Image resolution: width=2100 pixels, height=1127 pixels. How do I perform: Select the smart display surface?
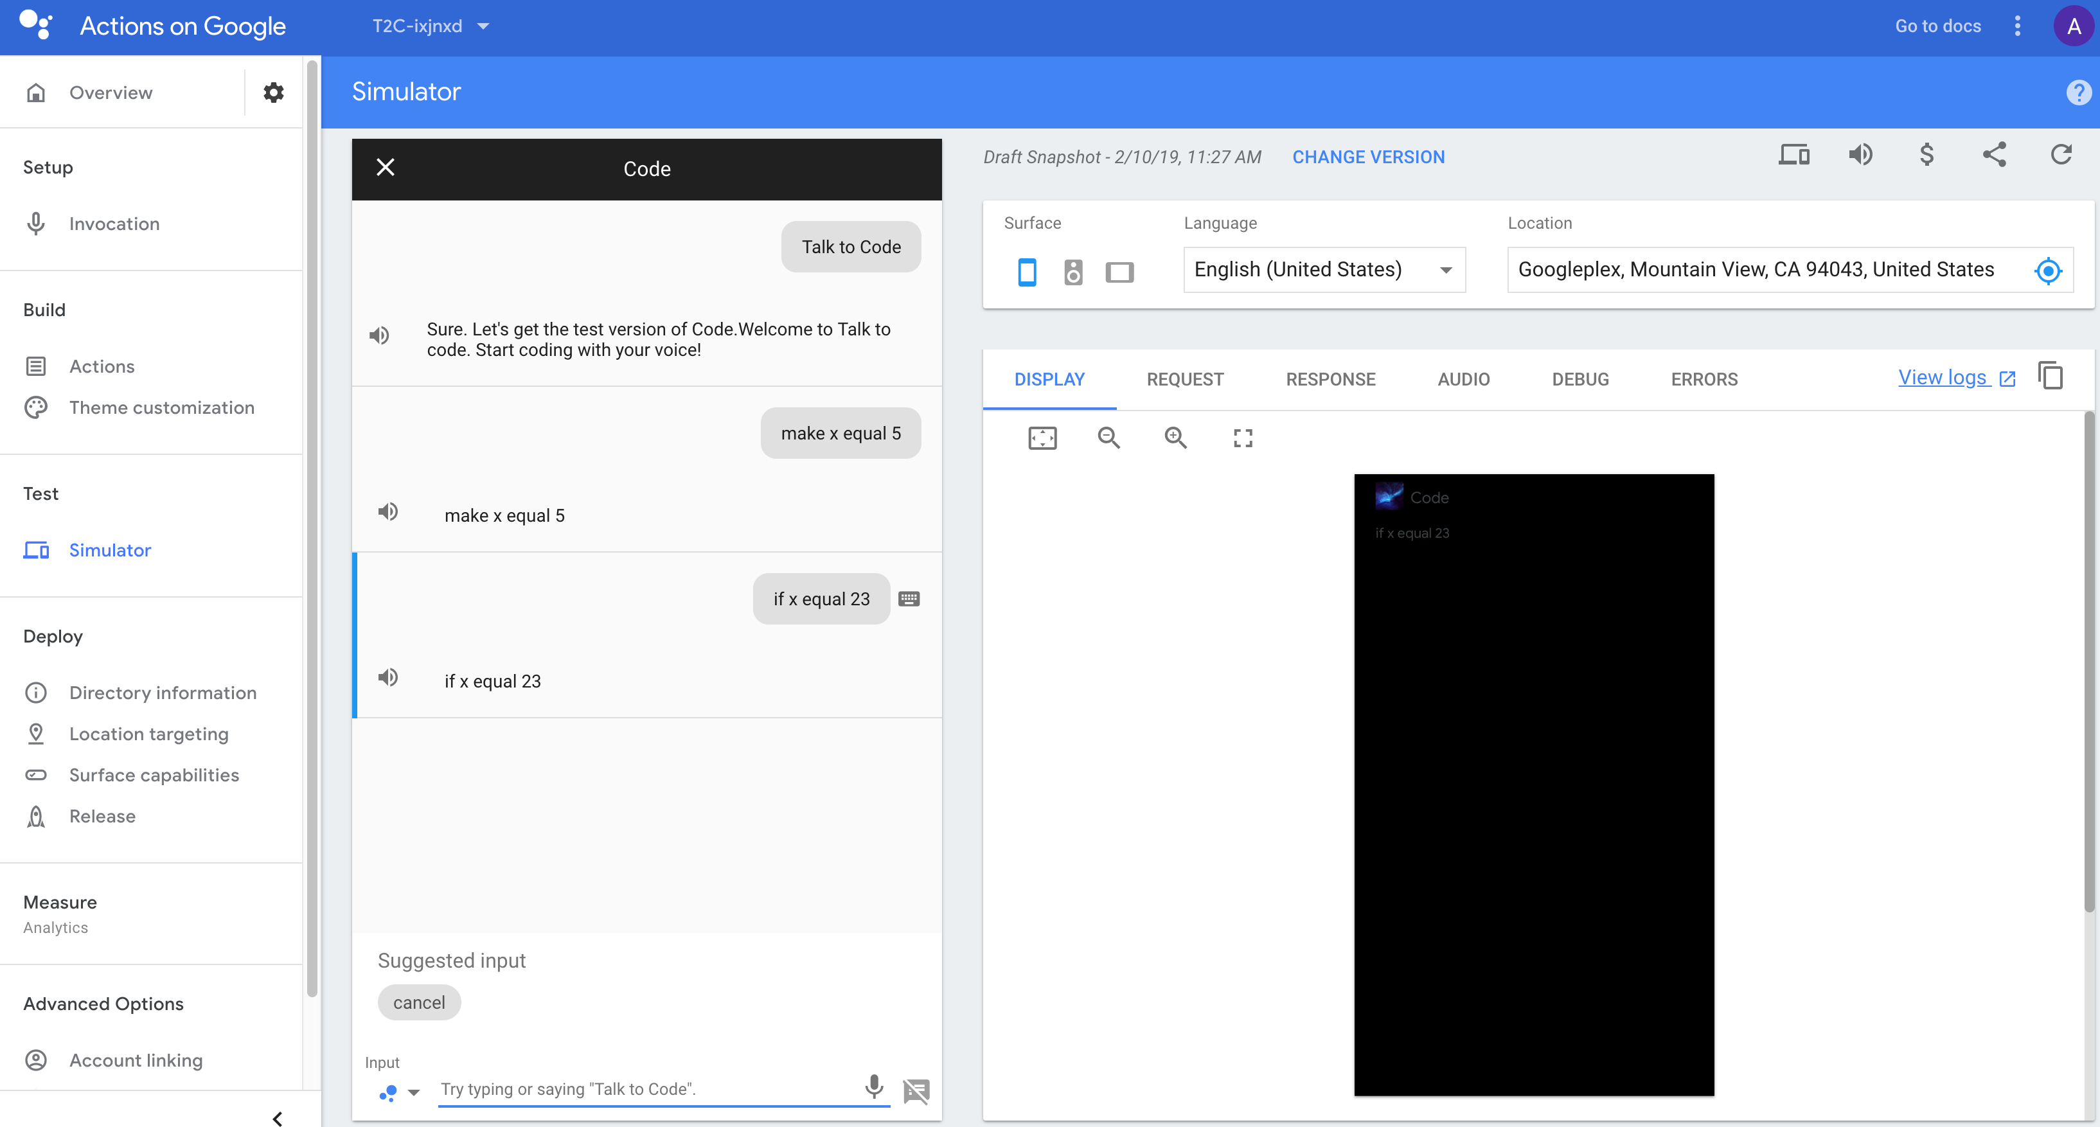(x=1119, y=272)
